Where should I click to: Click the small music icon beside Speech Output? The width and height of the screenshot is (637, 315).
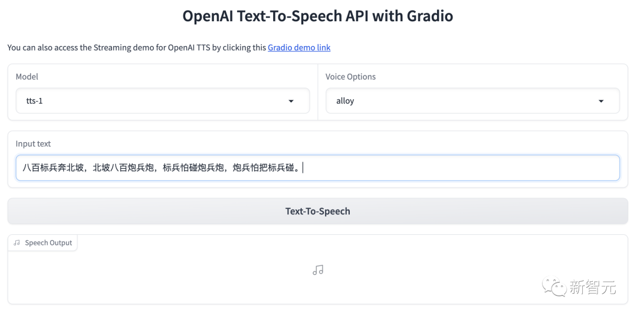tap(17, 242)
